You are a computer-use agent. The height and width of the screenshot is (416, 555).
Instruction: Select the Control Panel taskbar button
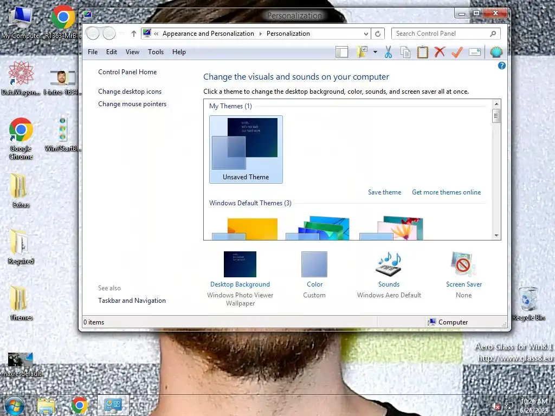pyautogui.click(x=113, y=405)
